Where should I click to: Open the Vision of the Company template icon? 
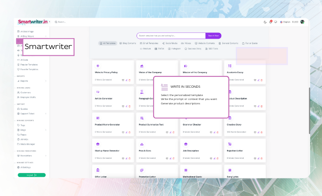142,66
